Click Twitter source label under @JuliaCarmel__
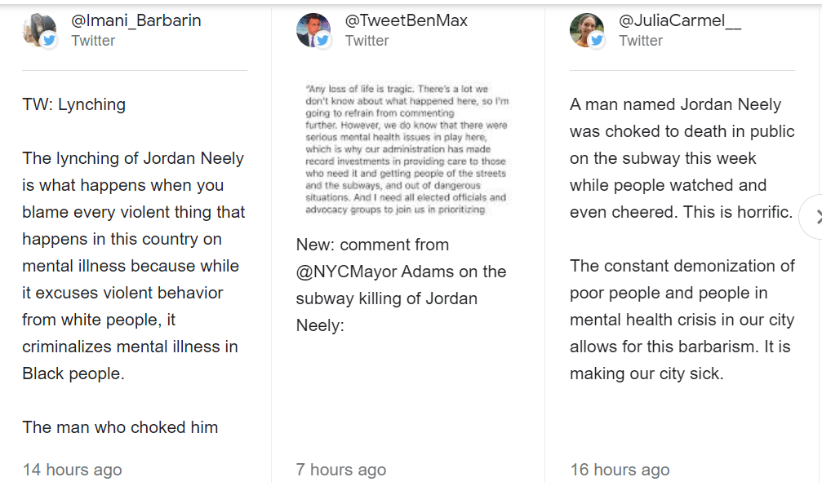822x486 pixels. (x=641, y=41)
